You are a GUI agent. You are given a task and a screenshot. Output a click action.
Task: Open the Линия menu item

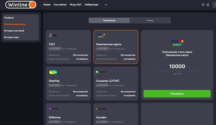click(47, 5)
